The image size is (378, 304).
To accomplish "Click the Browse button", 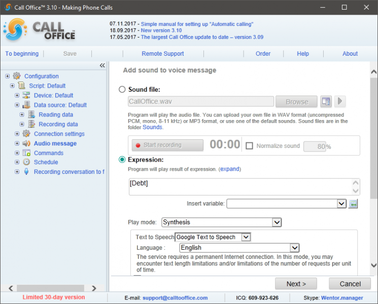I will 296,101.
